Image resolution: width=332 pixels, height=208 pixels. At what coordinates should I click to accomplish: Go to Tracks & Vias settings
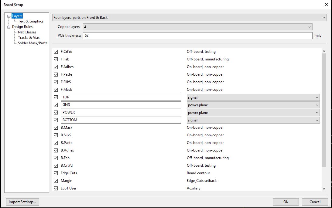(29, 38)
